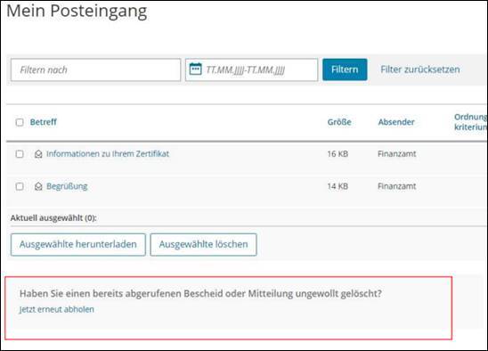Click Ausgewählte löschen button
This screenshot has height=351, width=488.
[204, 244]
